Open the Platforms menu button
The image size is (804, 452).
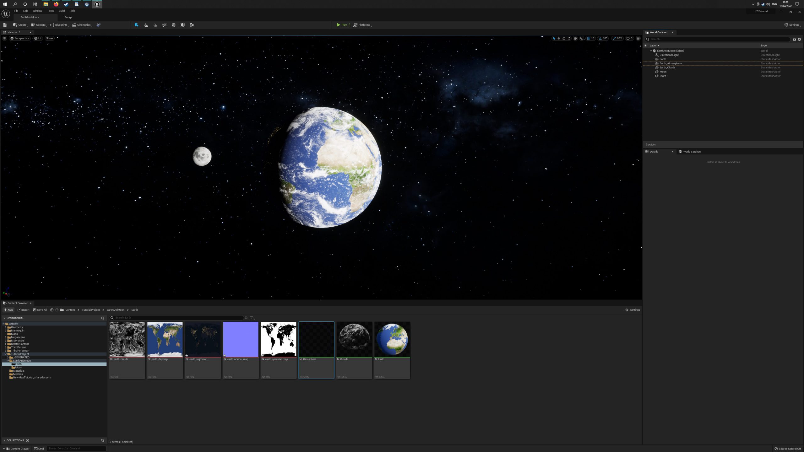(362, 25)
